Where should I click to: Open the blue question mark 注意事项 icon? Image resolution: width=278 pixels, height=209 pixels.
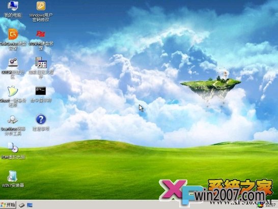pos(41,119)
